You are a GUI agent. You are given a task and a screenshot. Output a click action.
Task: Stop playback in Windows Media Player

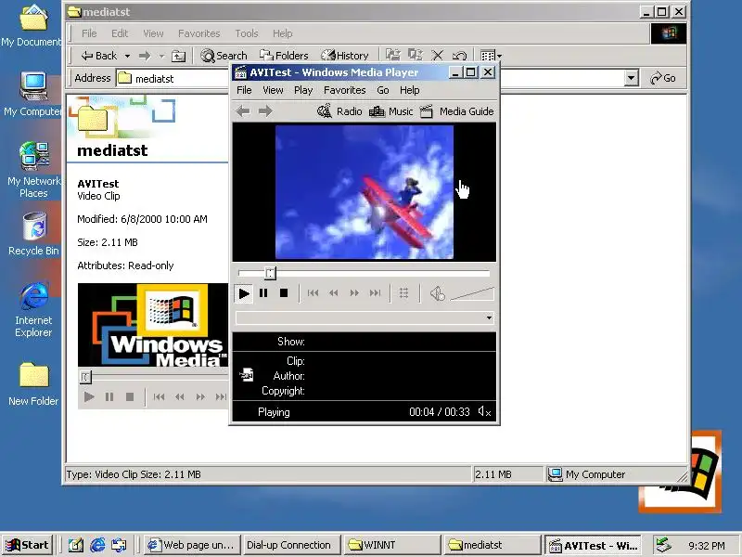pos(284,293)
